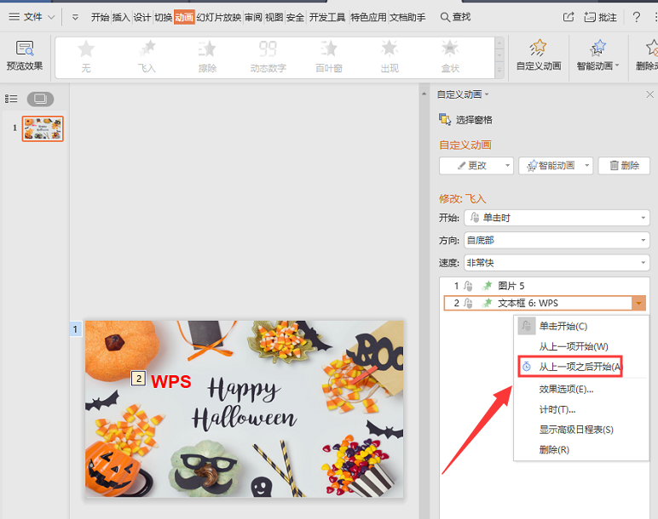Select slide 1 thumbnail in the panel
The width and height of the screenshot is (658, 519).
pyautogui.click(x=43, y=128)
